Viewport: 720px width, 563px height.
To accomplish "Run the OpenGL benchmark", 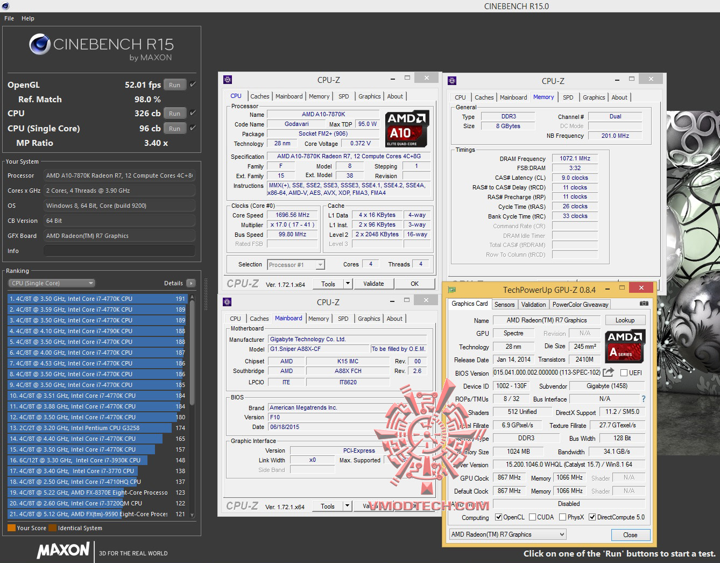I will (x=174, y=85).
